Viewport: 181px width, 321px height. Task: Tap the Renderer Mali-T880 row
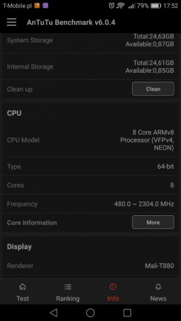[x=90, y=266]
